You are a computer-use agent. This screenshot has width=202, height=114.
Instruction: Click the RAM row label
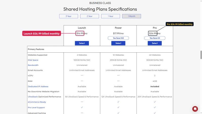pyautogui.click(x=30, y=81)
